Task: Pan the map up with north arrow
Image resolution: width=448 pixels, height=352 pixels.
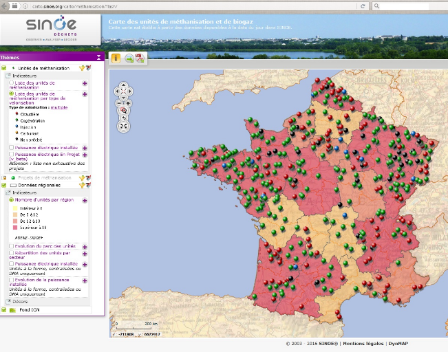Action: click(124, 85)
